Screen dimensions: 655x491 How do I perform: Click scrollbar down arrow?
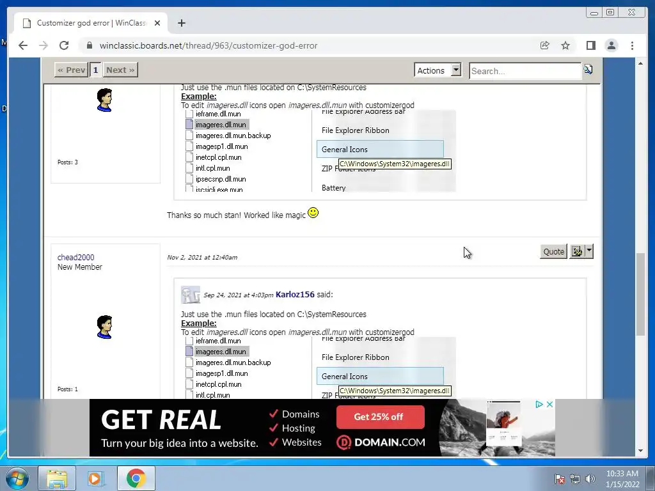pyautogui.click(x=640, y=451)
